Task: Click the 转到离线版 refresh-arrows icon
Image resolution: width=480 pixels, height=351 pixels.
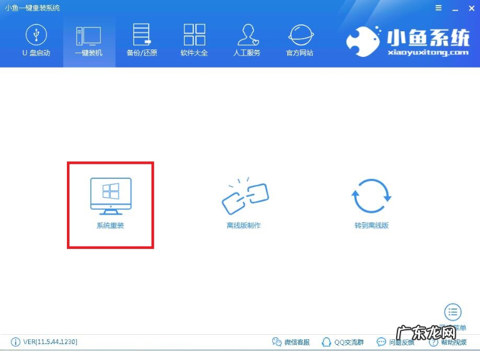Action: [371, 196]
